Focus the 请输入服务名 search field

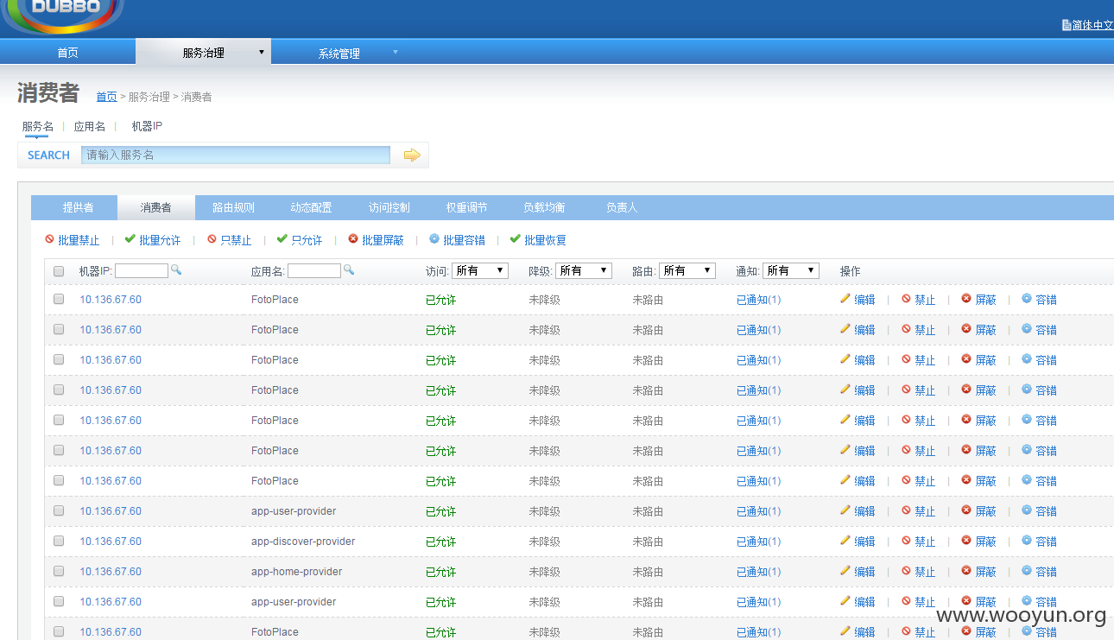click(x=236, y=155)
